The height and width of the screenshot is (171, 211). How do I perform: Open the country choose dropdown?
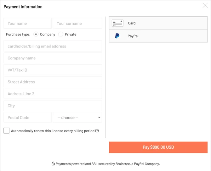click(x=77, y=118)
